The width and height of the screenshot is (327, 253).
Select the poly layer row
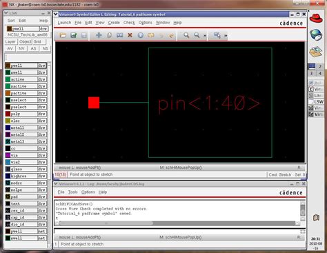pyautogui.click(x=26, y=114)
